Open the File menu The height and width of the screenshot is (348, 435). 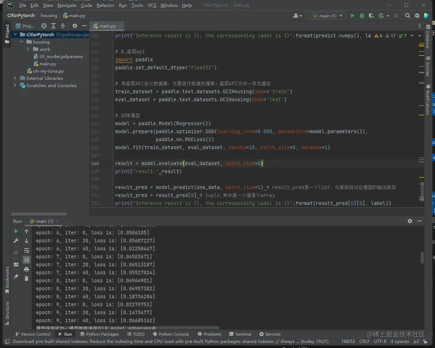[x=23, y=5]
